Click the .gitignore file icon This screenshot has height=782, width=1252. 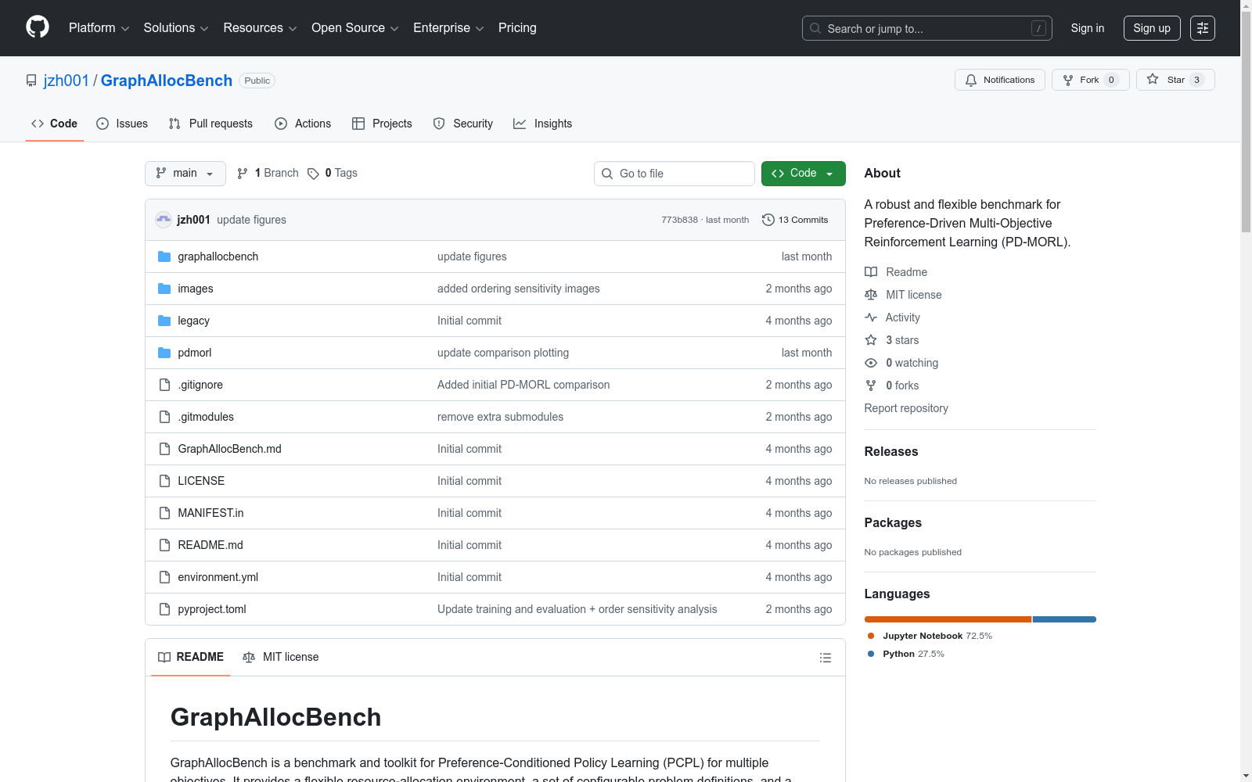164,385
